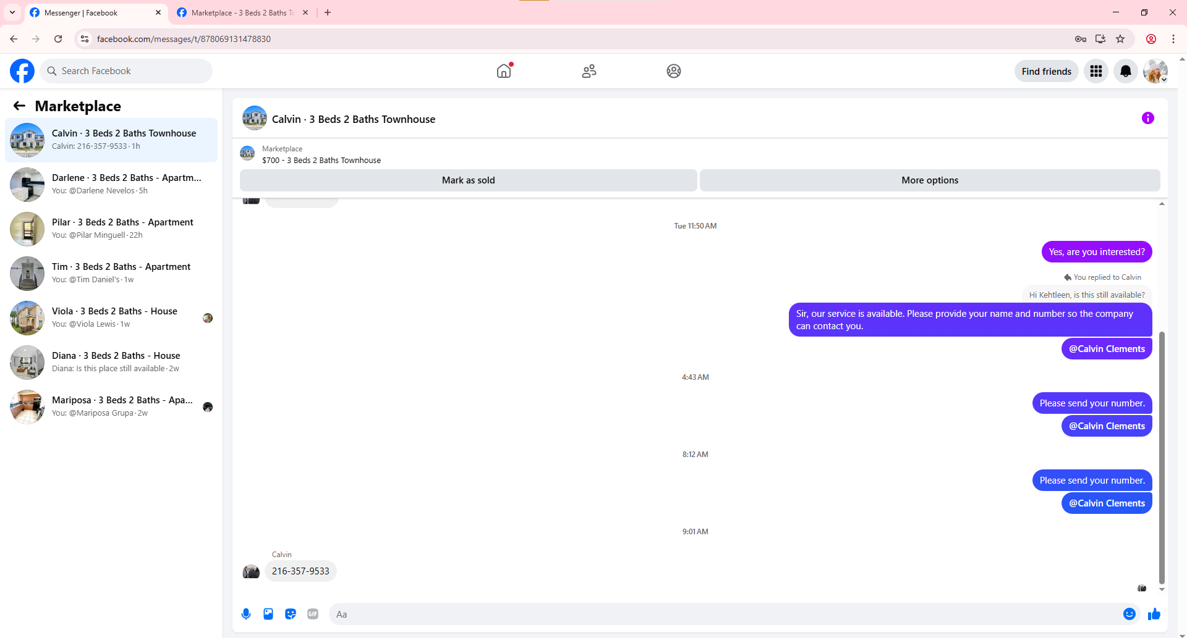The height and width of the screenshot is (638, 1187).
Task: Click the 8:12 AM 'Please send your number' message
Action: pos(1092,481)
